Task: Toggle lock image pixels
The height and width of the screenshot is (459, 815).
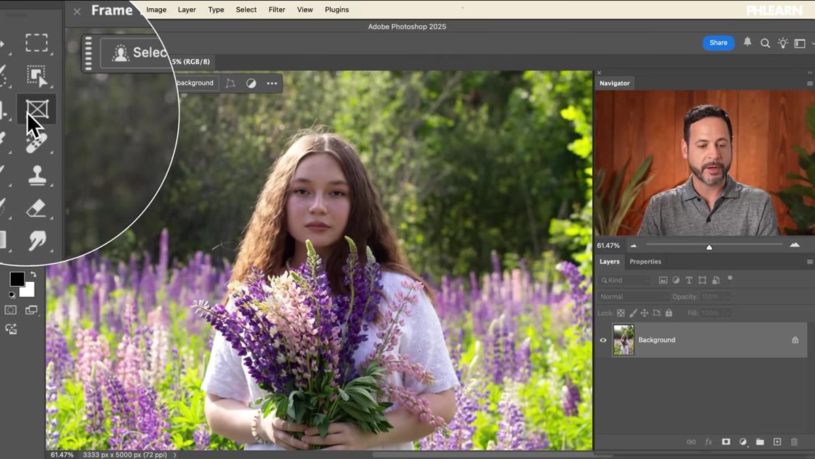Action: (633, 313)
